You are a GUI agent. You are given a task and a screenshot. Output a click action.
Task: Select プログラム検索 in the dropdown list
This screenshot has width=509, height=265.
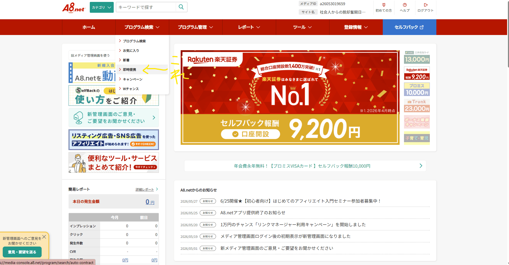click(134, 41)
